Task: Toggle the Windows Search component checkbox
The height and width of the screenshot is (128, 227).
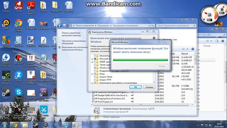Action: point(95,68)
